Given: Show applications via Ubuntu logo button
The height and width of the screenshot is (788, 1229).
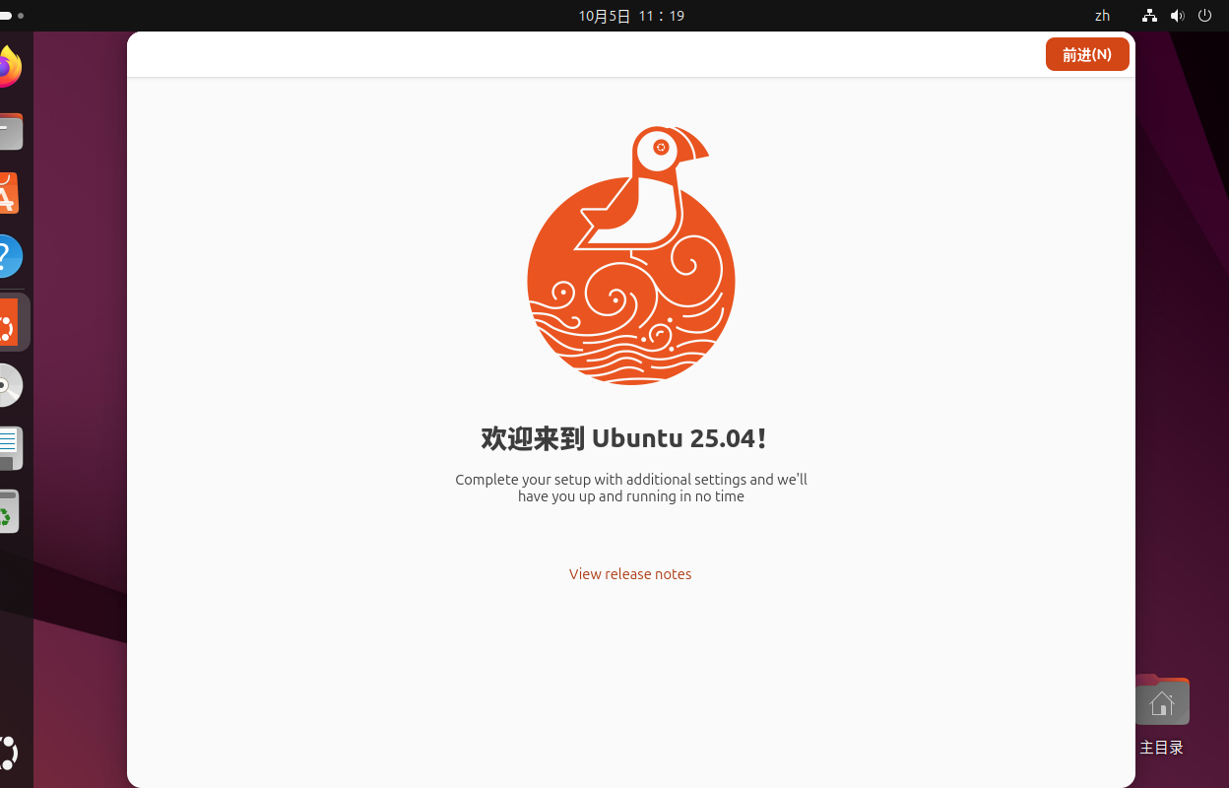Looking at the screenshot, I should click(x=9, y=754).
